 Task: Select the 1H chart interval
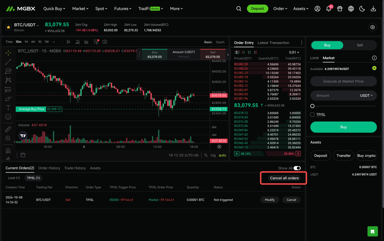pos(26,42)
